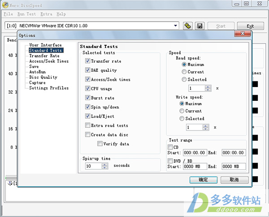Click the Exit button in main window
The width and height of the screenshot is (269, 217).
pos(250,26)
